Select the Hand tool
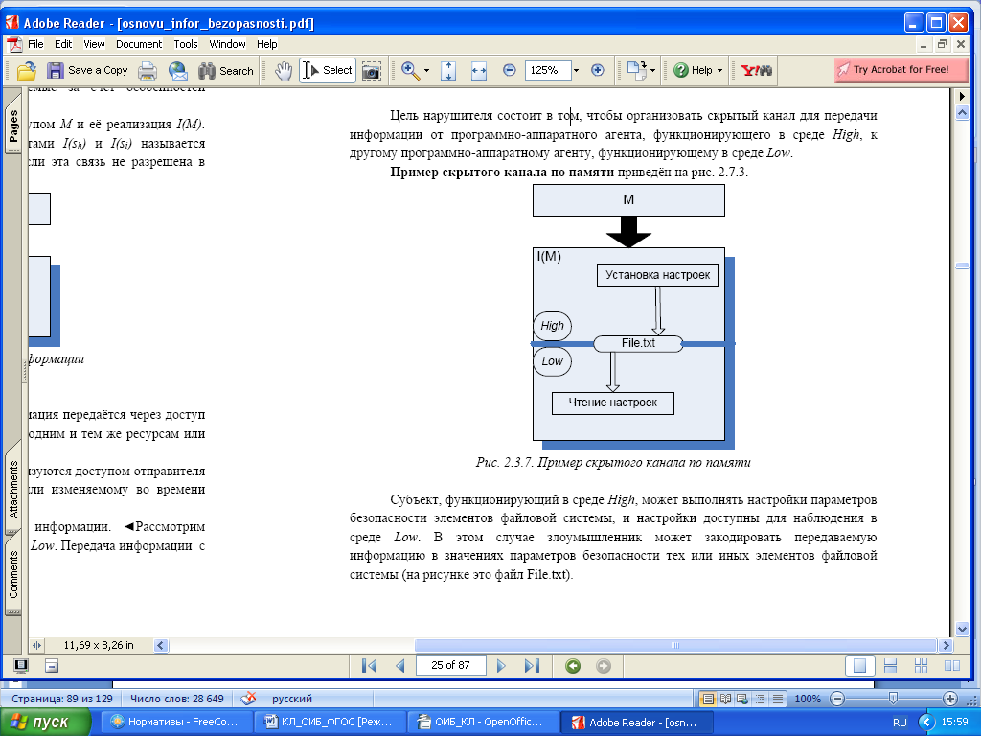Screen dimensions: 981x736 284,71
